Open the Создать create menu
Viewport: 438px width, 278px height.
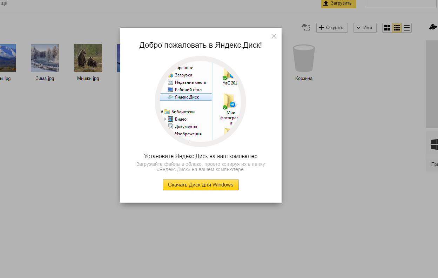[x=332, y=28]
